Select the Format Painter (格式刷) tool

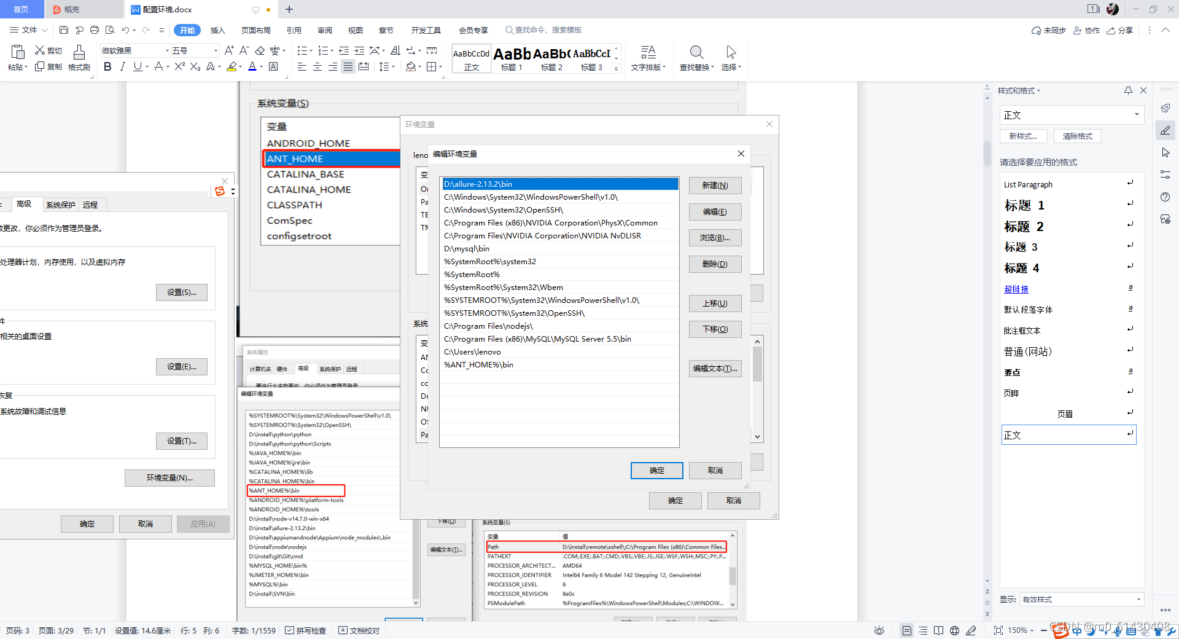79,58
